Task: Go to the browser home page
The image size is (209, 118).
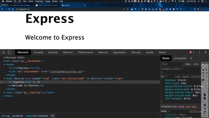Action: pyautogui.click(x=13, y=9)
